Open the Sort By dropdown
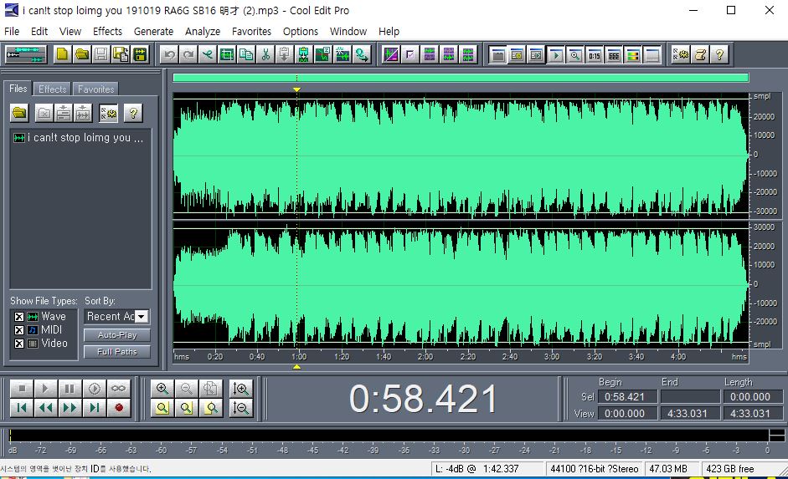The height and width of the screenshot is (479, 788). (142, 317)
